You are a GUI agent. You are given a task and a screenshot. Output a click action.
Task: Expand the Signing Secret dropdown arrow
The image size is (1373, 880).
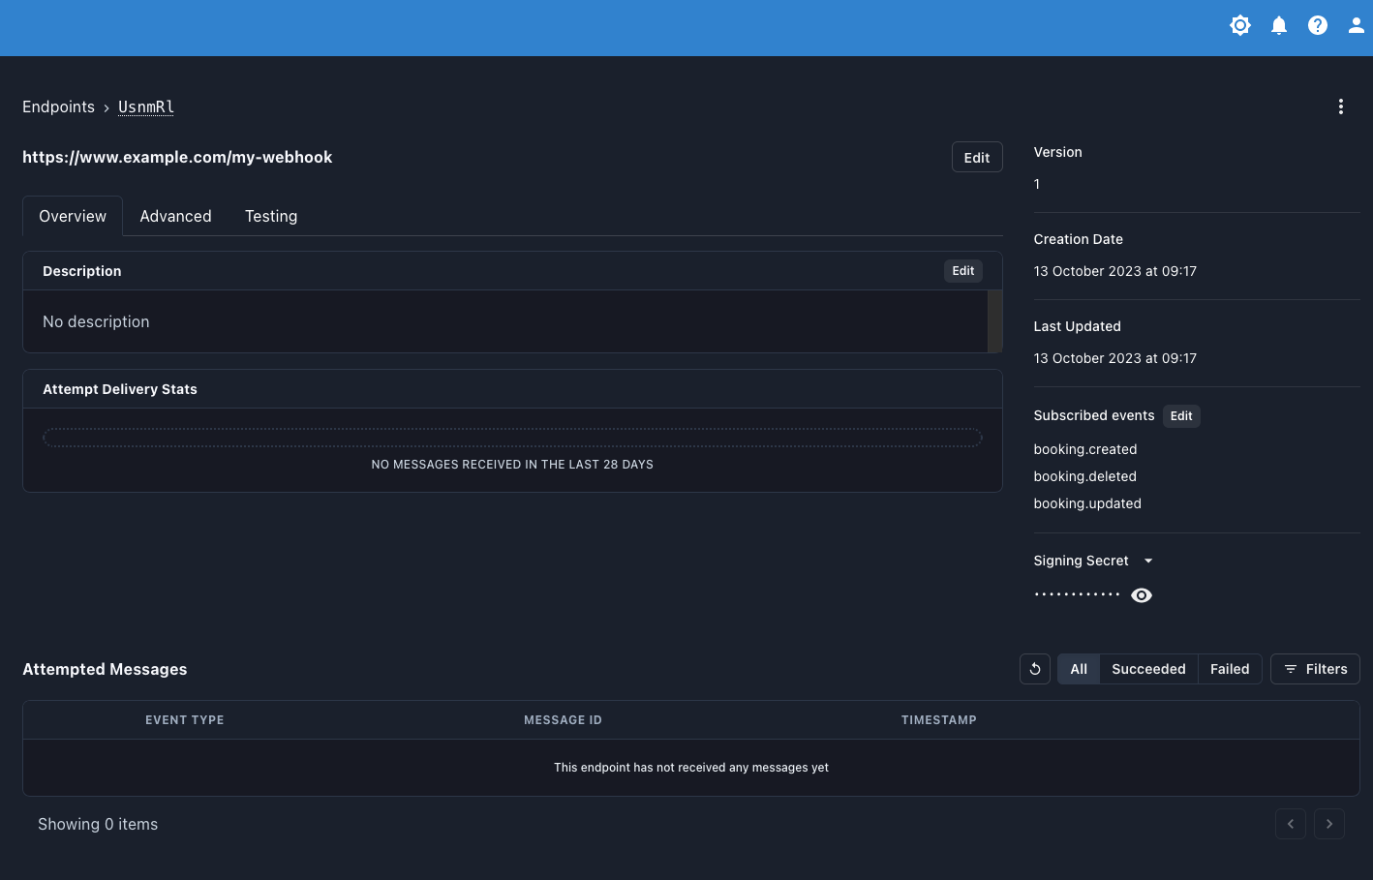click(1148, 561)
